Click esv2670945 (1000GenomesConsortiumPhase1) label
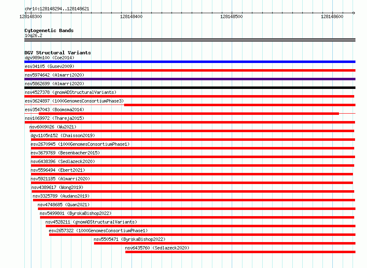The width and height of the screenshot is (367, 268). click(x=80, y=144)
